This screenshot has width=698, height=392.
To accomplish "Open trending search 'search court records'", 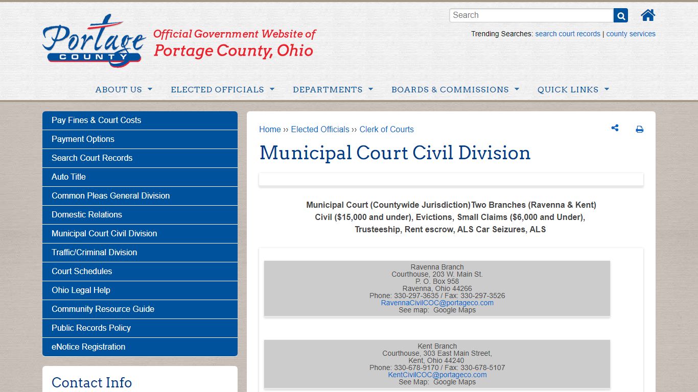I will 568,34.
